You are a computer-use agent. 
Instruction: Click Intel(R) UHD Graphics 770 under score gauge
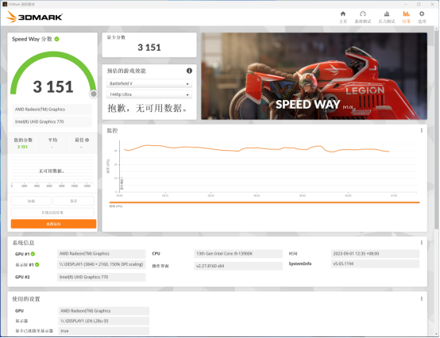click(52, 121)
